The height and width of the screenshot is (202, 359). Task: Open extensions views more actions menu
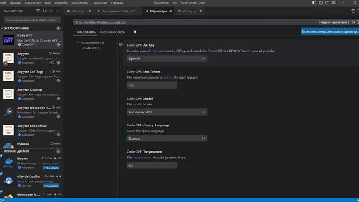(57, 11)
